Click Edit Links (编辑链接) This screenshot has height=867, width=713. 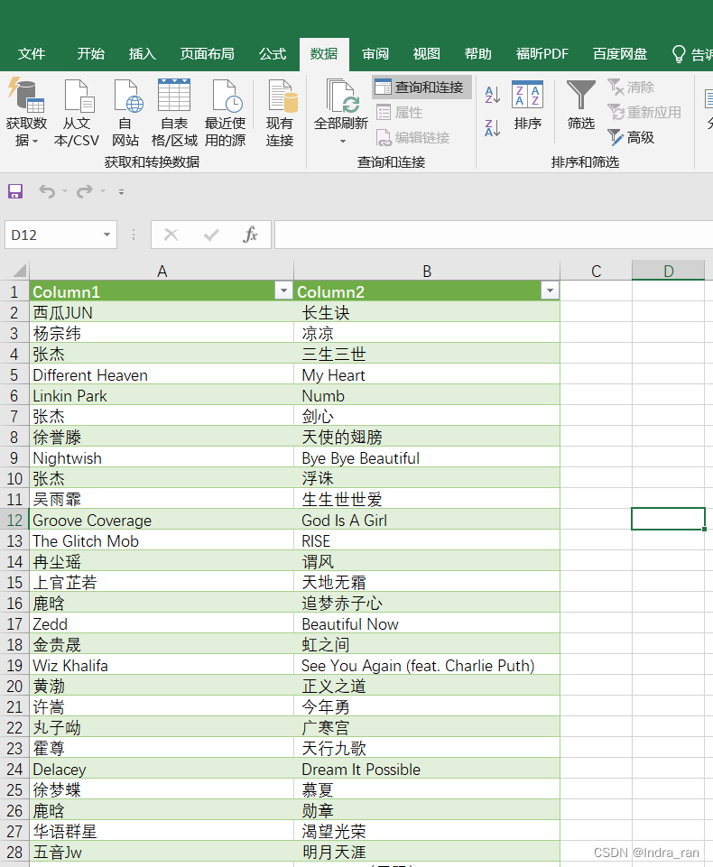point(412,138)
